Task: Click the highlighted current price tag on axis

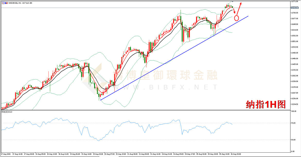Action: click(295, 8)
